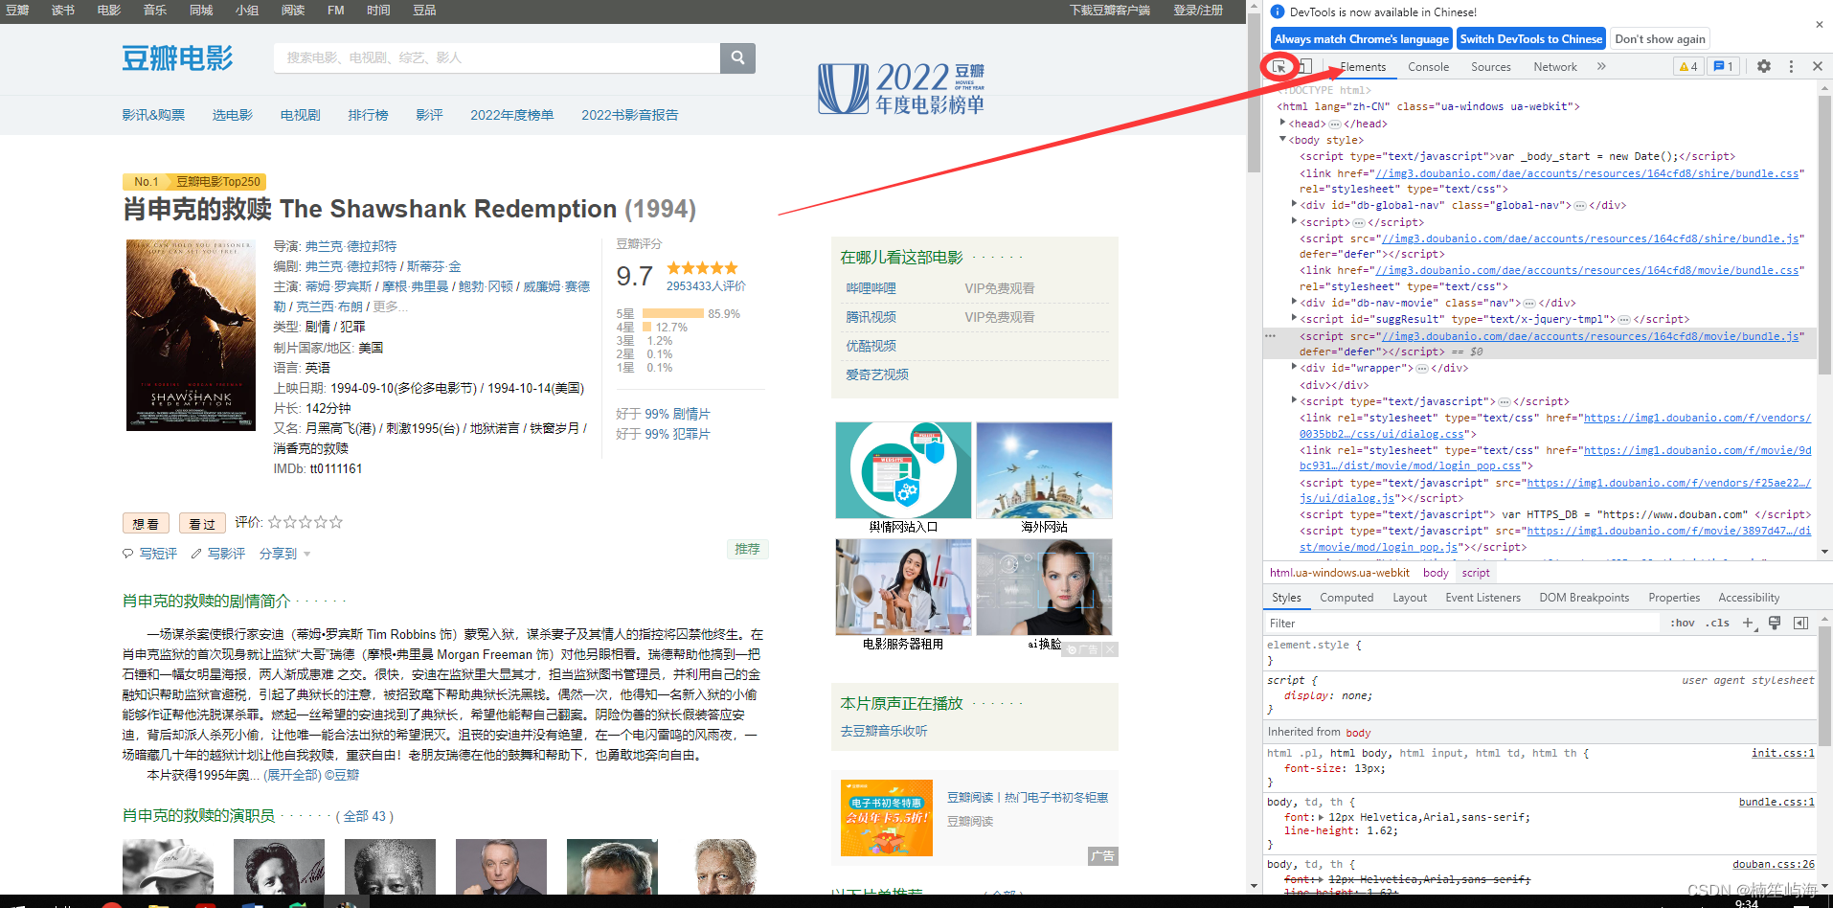
Task: Collapse the body element node
Action: pyautogui.click(x=1282, y=139)
